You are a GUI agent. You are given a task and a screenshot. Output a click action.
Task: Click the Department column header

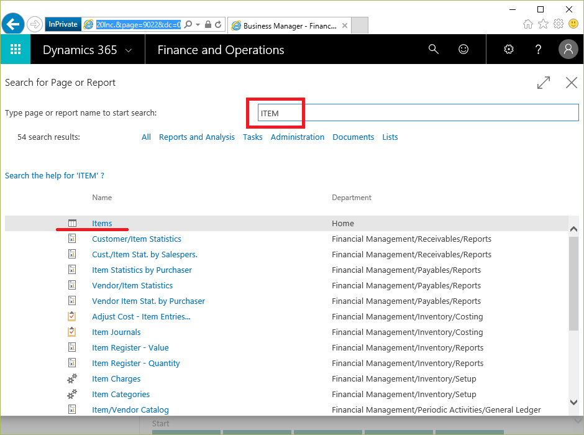click(352, 198)
